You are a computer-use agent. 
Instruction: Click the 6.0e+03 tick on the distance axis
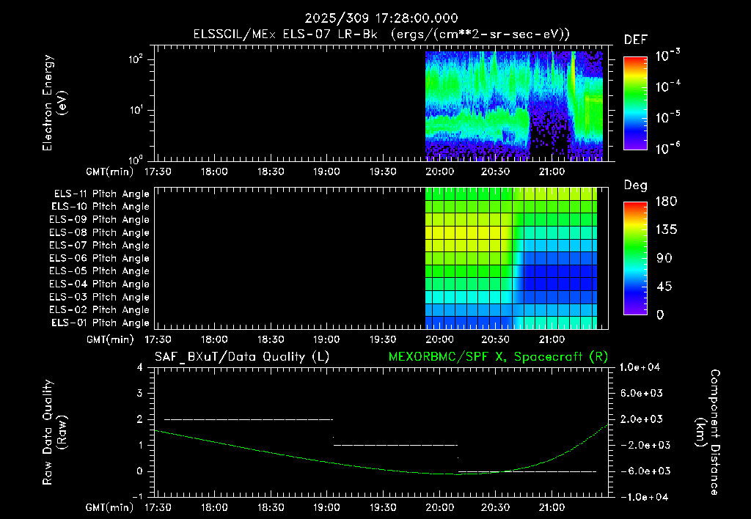(x=641, y=393)
